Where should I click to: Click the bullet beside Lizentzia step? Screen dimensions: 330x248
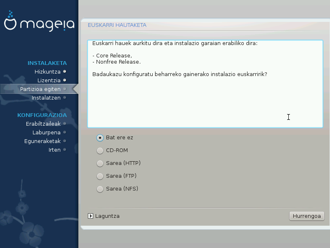coord(65,80)
